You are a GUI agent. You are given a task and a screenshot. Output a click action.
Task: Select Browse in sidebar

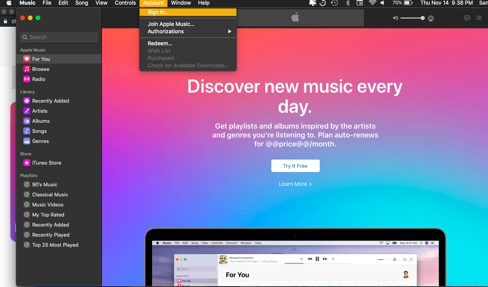59,69
